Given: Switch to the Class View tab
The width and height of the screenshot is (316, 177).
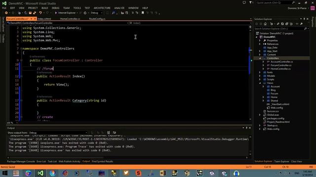Looking at the screenshot, I should 296,162.
